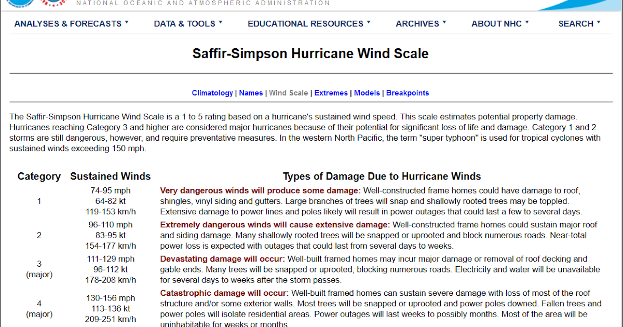Click the Saffir-Simpson Hurricane Wind Scale heading
The width and height of the screenshot is (623, 327).
pos(311,53)
